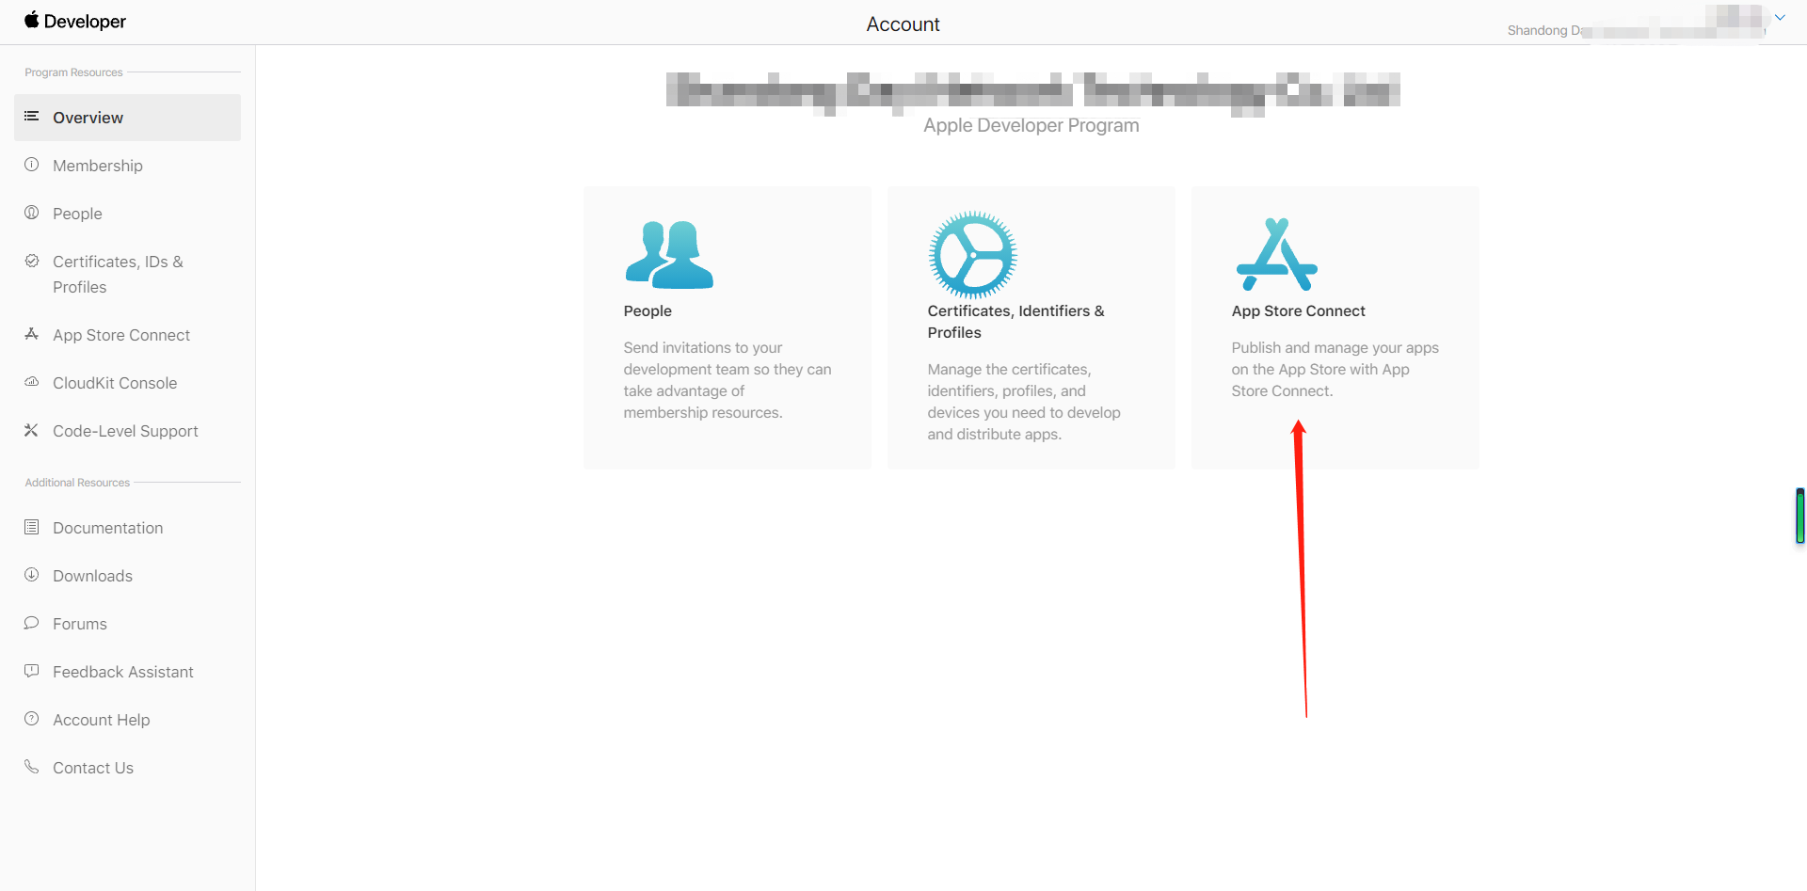Click the 'Publish and manage your apps' text
The image size is (1807, 891).
click(1335, 369)
